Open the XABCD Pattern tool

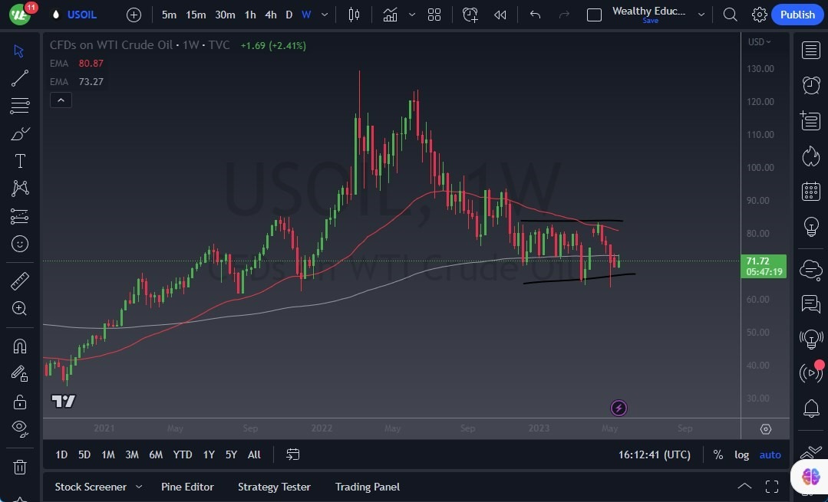coord(20,189)
